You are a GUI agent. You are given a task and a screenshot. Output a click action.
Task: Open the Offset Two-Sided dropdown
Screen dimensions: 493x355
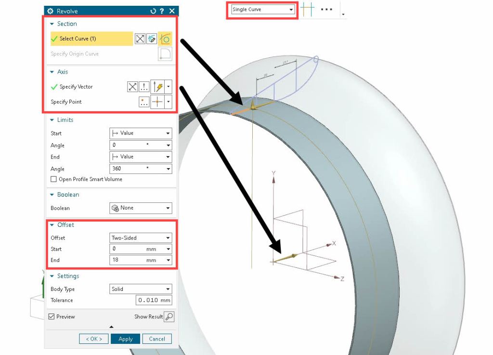point(141,238)
